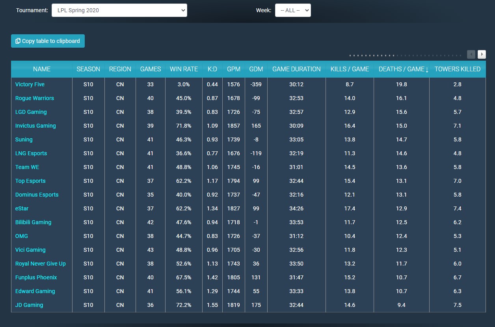Viewport: 495px width, 327px height.
Task: Select Rogue Warriors game duration 32:53
Action: coord(296,98)
